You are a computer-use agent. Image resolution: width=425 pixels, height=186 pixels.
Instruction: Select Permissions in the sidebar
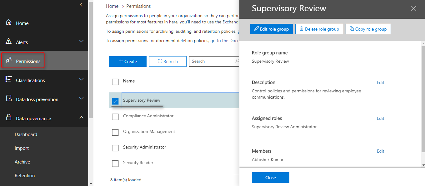[x=44, y=61]
